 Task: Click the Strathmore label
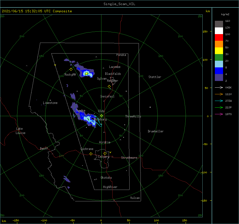point(129,158)
